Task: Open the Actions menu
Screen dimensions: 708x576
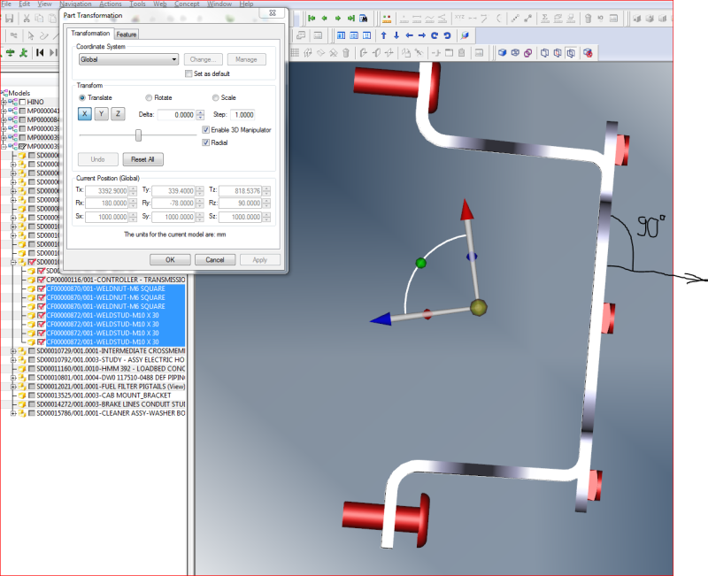Action: click(110, 4)
